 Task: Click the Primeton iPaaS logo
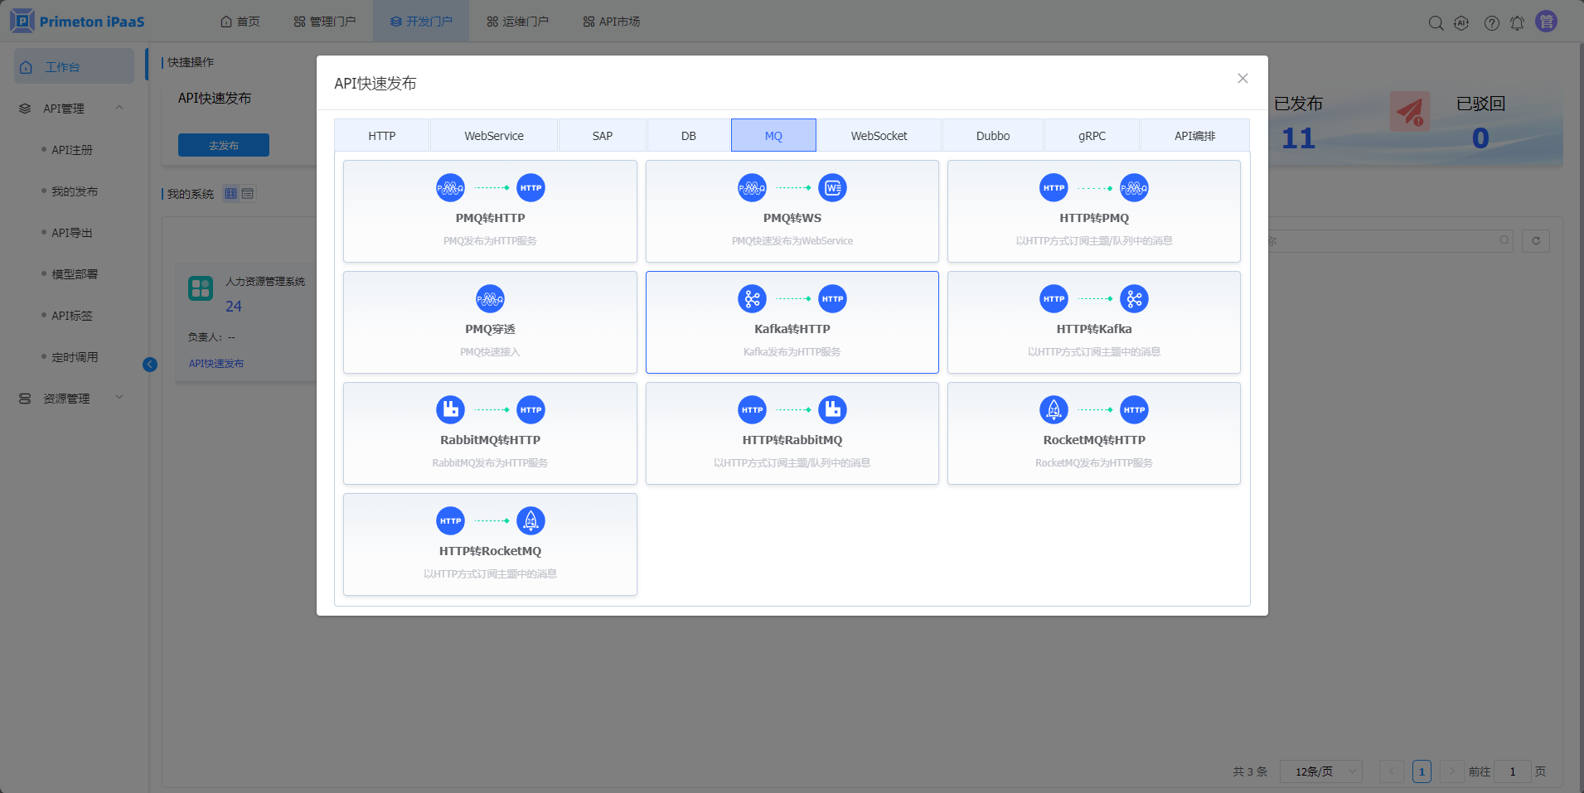tap(77, 22)
